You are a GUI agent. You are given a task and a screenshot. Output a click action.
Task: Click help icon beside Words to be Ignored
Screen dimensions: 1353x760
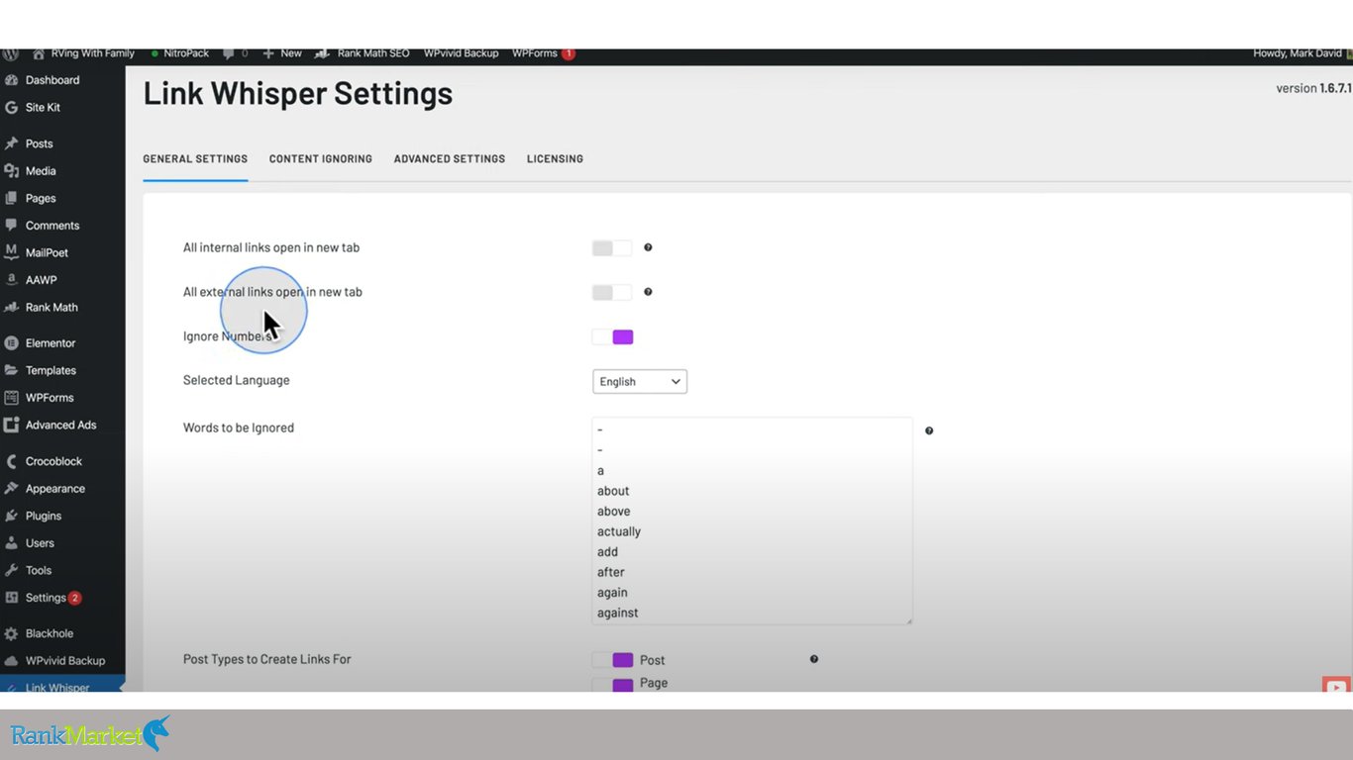(x=929, y=430)
